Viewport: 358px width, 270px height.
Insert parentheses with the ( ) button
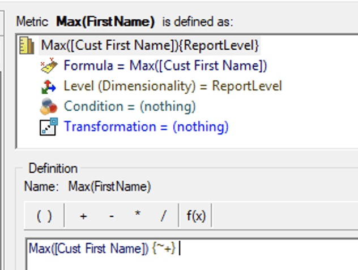click(44, 216)
